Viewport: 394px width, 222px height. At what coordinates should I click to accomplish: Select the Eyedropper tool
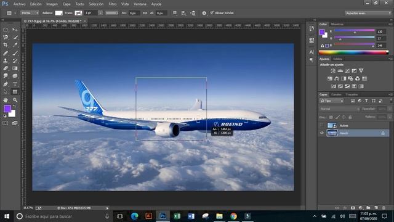[15, 45]
